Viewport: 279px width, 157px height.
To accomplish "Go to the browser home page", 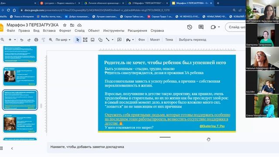I will [x=14, y=10].
